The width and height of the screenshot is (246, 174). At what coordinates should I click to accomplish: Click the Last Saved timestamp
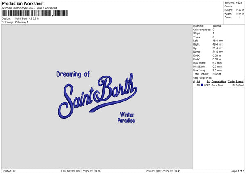pyautogui.click(x=81, y=171)
